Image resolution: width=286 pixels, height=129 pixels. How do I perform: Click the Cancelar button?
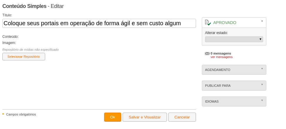pyautogui.click(x=182, y=117)
